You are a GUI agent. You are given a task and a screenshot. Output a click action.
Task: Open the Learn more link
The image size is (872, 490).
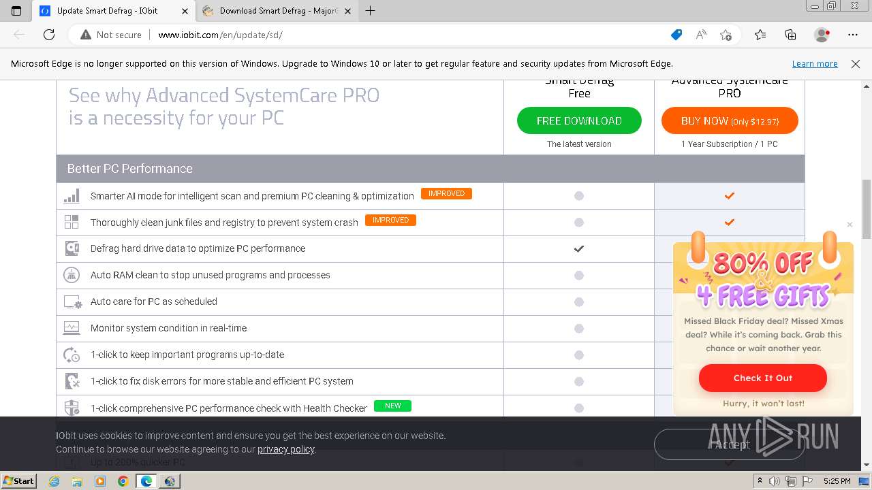pos(815,64)
